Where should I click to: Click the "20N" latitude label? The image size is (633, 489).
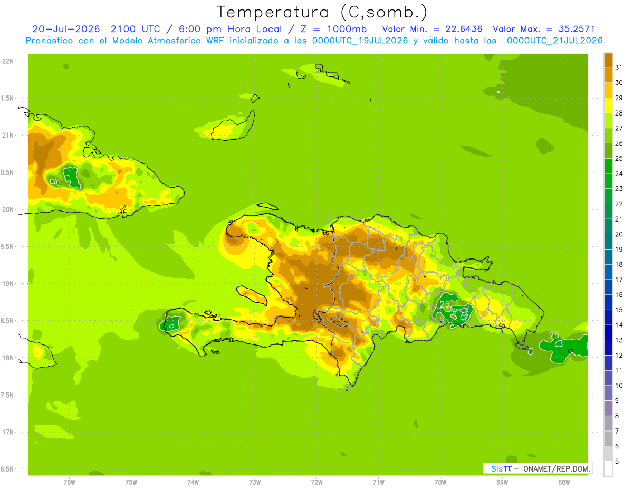8,209
